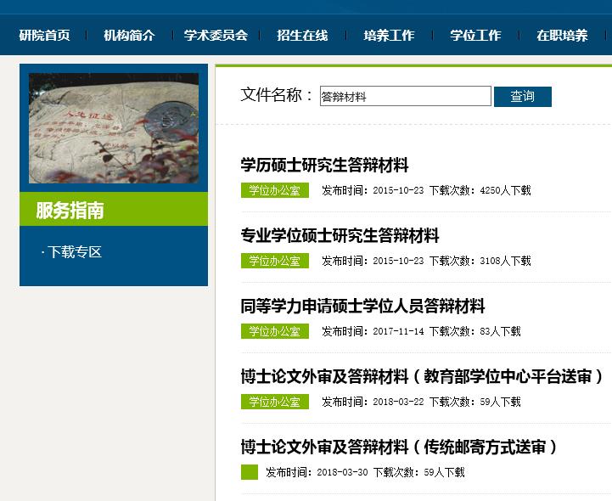Image resolution: width=612 pixels, height=501 pixels.
Task: Open the 培养工作 menu
Action: tap(389, 36)
